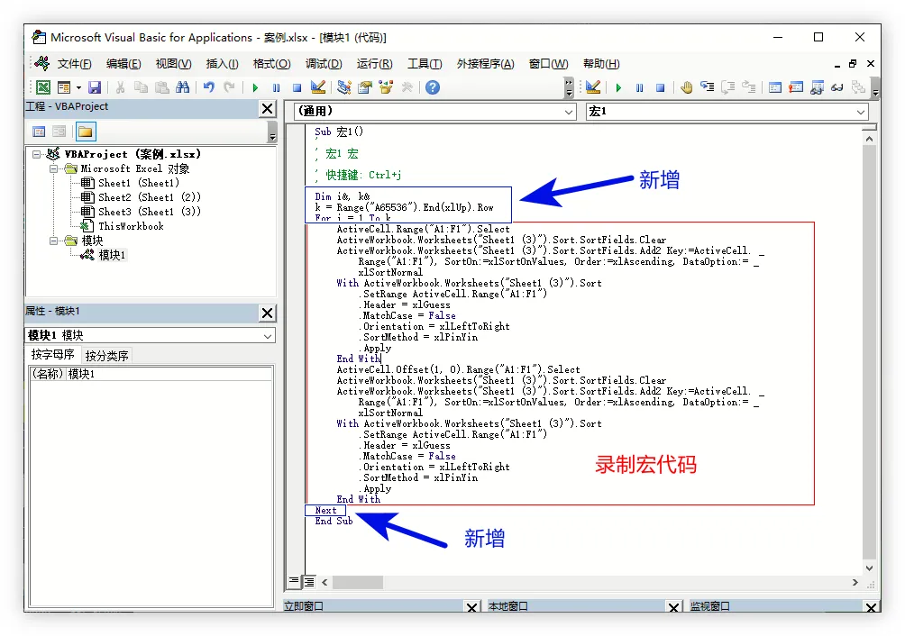Open the Immediate Window icon
905x636 pixels.
coord(796,87)
